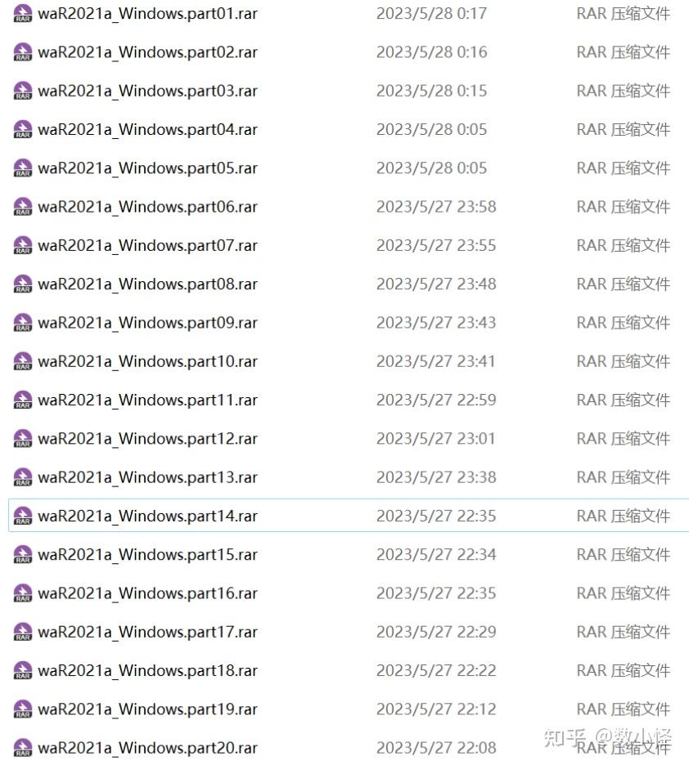This screenshot has height=765, width=689.
Task: Click the RAR icon of part03.rar
Action: (x=22, y=91)
